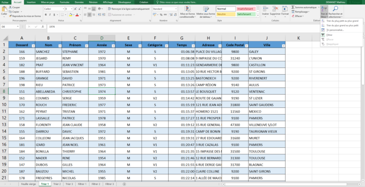Apply the Normal cell style
This screenshot has height=187, width=365.
(226, 9)
